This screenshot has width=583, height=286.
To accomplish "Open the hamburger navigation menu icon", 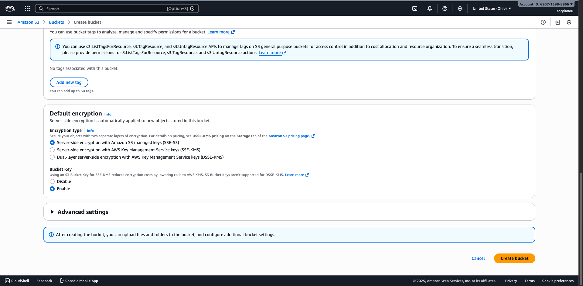I will pyautogui.click(x=9, y=22).
